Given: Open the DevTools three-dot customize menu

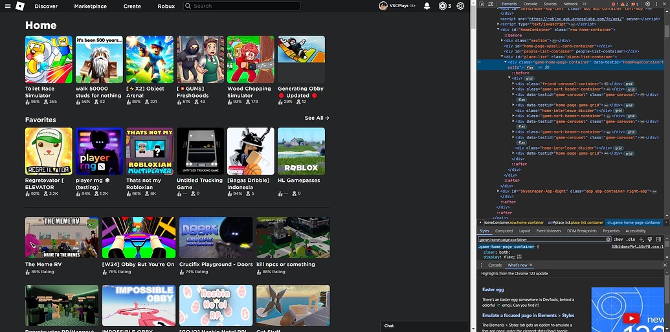Looking at the screenshot, I should click(x=656, y=4).
